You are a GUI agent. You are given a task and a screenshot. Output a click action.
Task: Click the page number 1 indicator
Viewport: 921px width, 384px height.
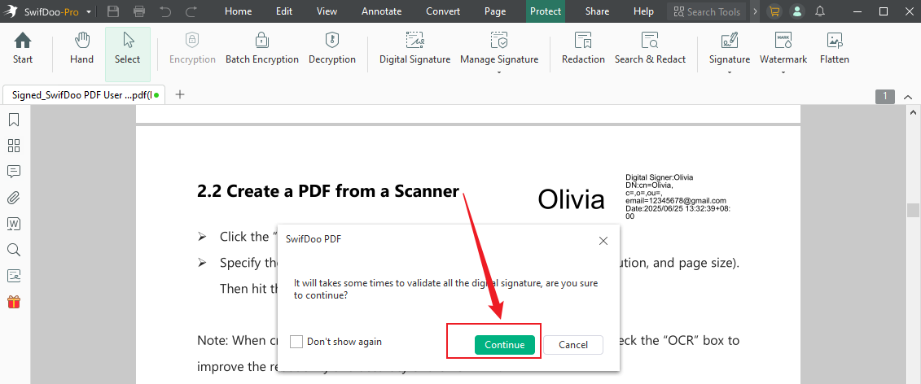[x=885, y=97]
